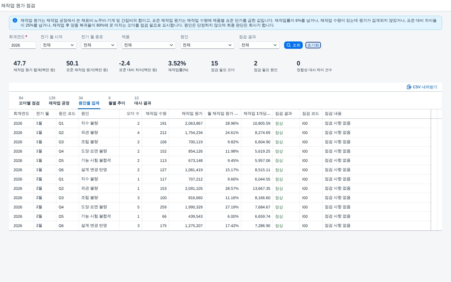Open the 전기 월 종료 dropdown
Screen dimensions: 451x282
tap(99, 45)
